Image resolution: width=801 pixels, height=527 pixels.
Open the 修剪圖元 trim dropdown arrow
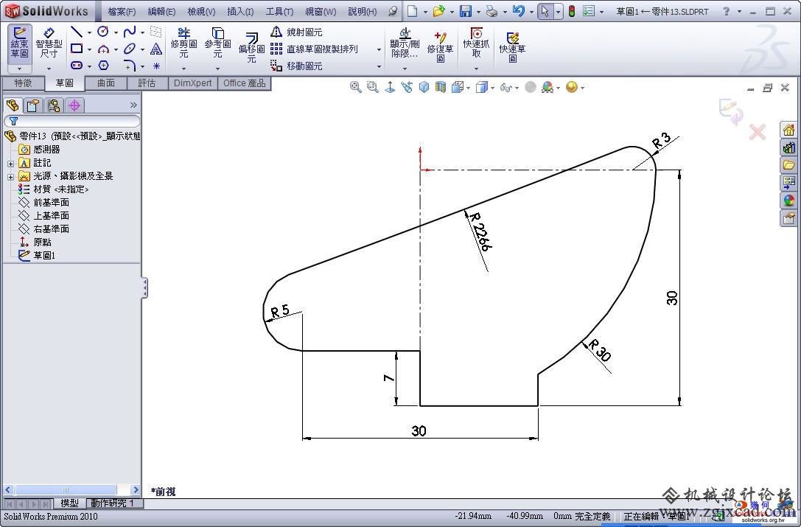point(183,68)
